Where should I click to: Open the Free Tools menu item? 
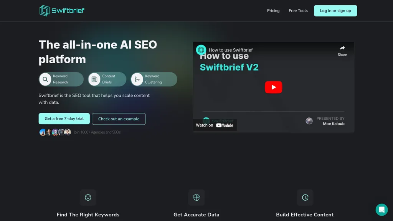click(x=298, y=11)
